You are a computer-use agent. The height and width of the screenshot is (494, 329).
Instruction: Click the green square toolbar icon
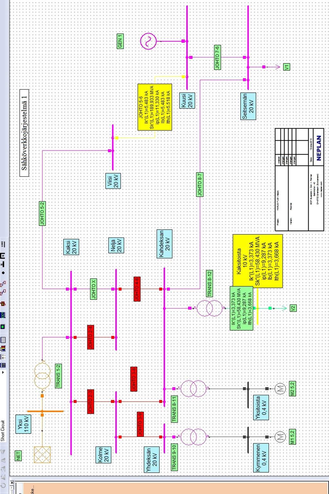[3, 327]
